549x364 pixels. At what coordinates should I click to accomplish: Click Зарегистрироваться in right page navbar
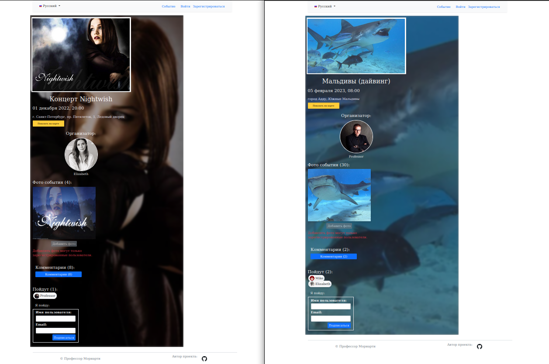click(484, 7)
